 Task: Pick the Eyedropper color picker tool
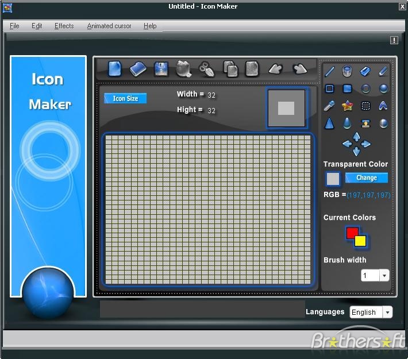pos(330,106)
